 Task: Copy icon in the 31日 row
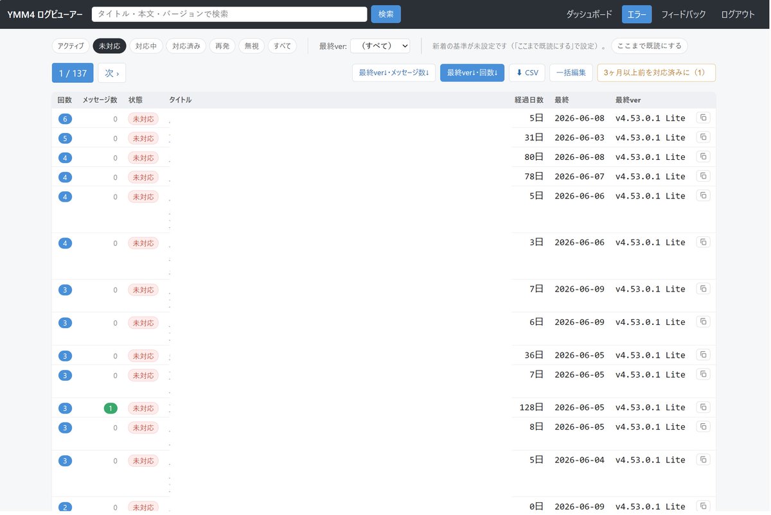[x=704, y=137]
